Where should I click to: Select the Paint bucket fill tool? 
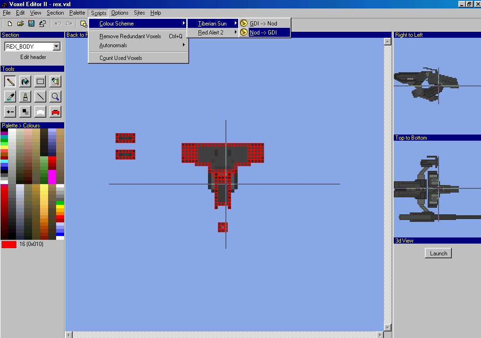25,82
